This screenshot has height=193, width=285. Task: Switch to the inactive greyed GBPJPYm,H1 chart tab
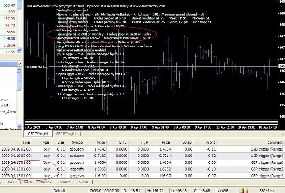click(x=66, y=134)
